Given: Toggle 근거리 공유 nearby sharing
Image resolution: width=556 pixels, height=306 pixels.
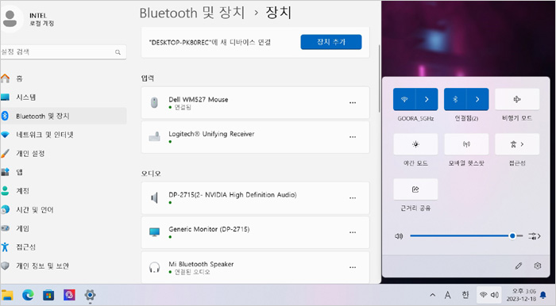Looking at the screenshot, I should [415, 189].
